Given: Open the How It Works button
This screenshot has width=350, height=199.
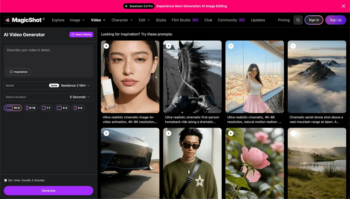Looking at the screenshot, I should coord(81,34).
